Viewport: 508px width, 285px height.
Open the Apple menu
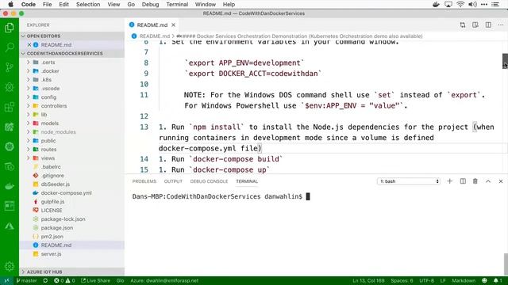coord(10,4)
